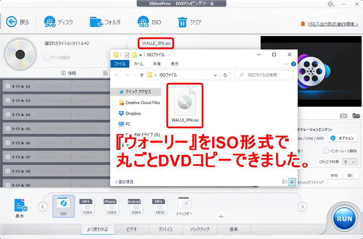The height and width of the screenshot is (239, 363).
Task: Refresh the ISOファイル folder
Action: pyautogui.click(x=225, y=75)
